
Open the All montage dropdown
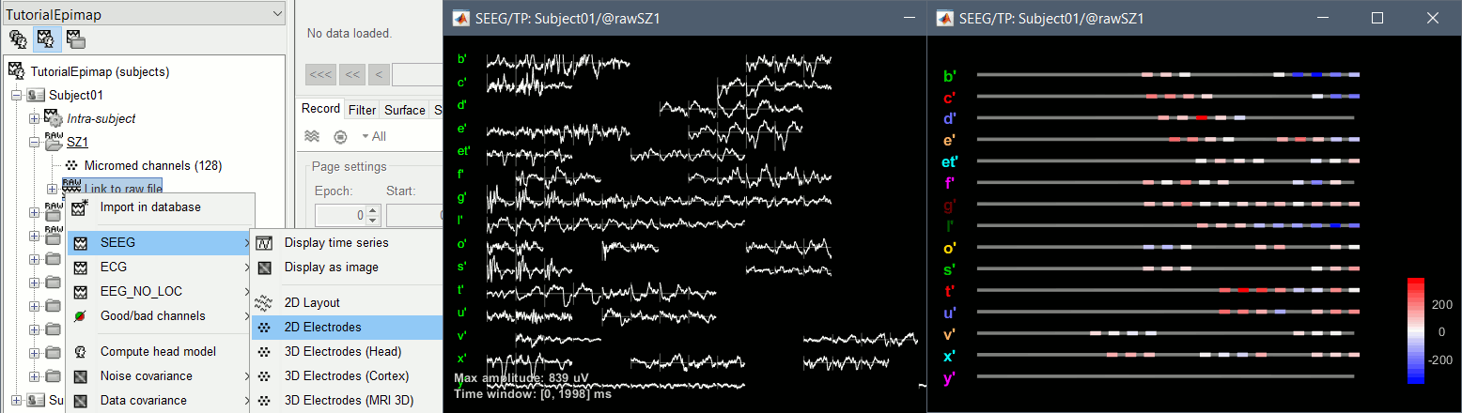click(x=373, y=136)
